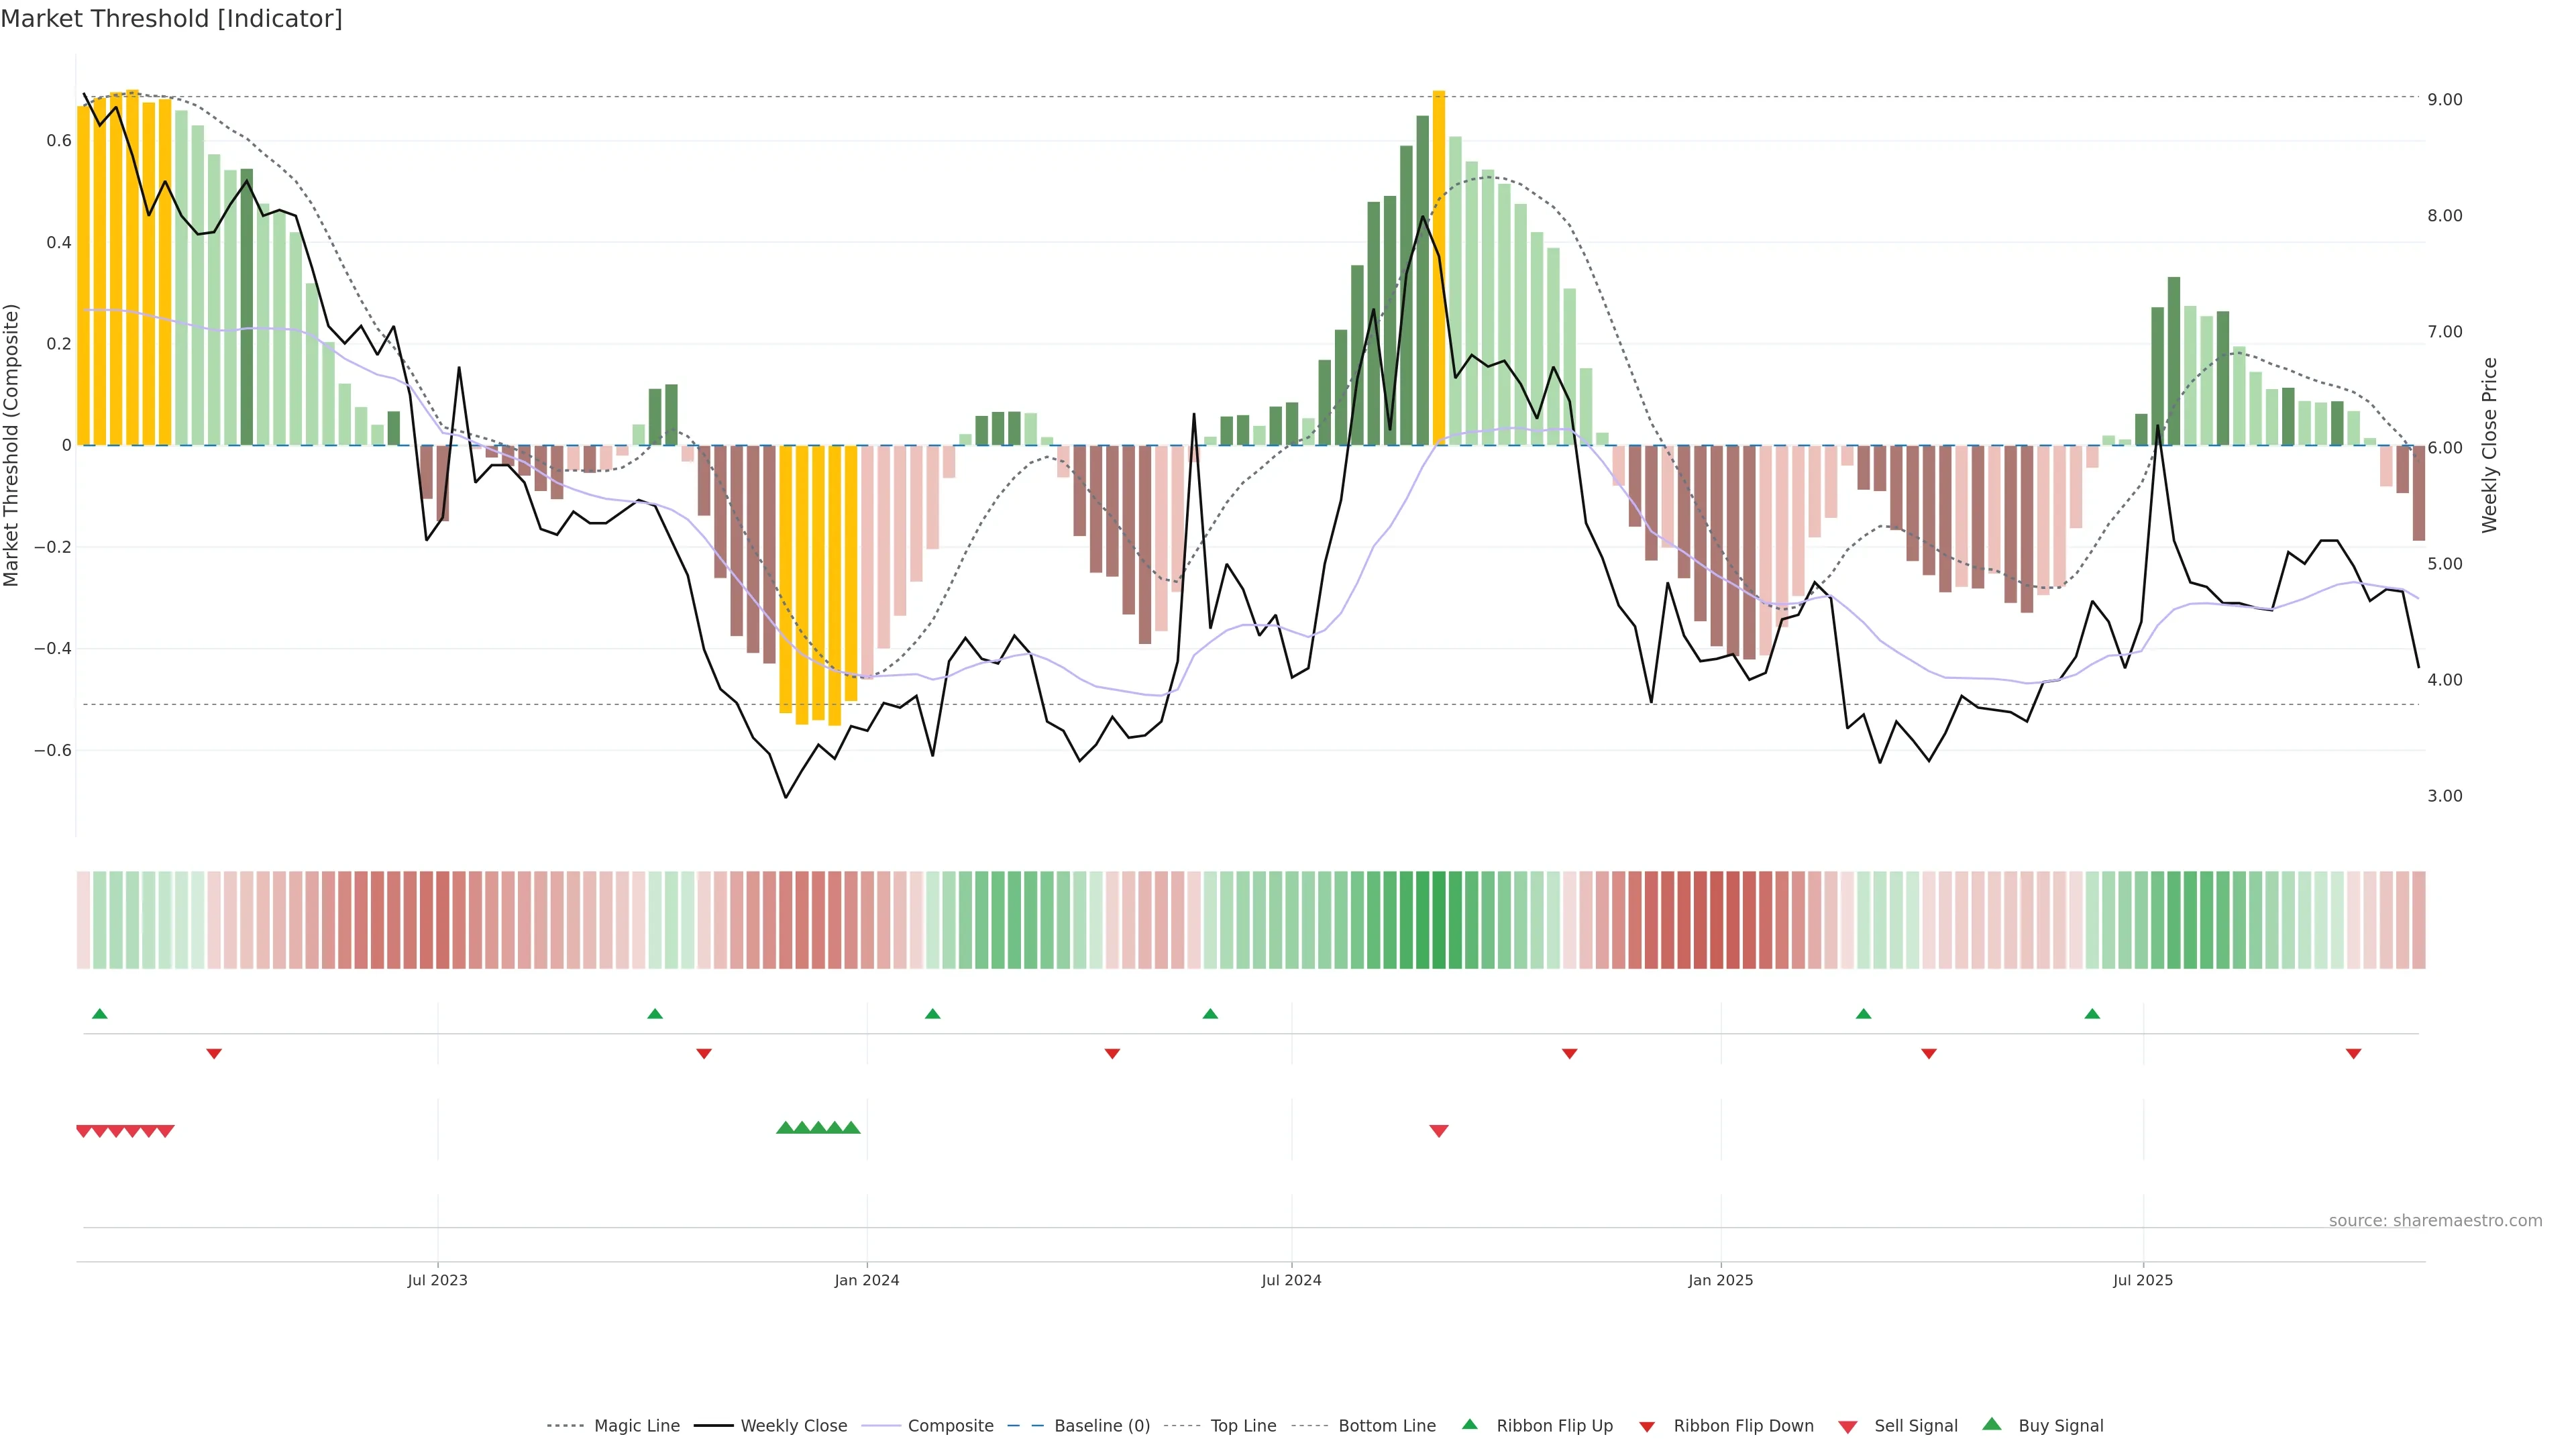
Task: Click the Weekly Close Price axis title
Action: pos(2489,445)
